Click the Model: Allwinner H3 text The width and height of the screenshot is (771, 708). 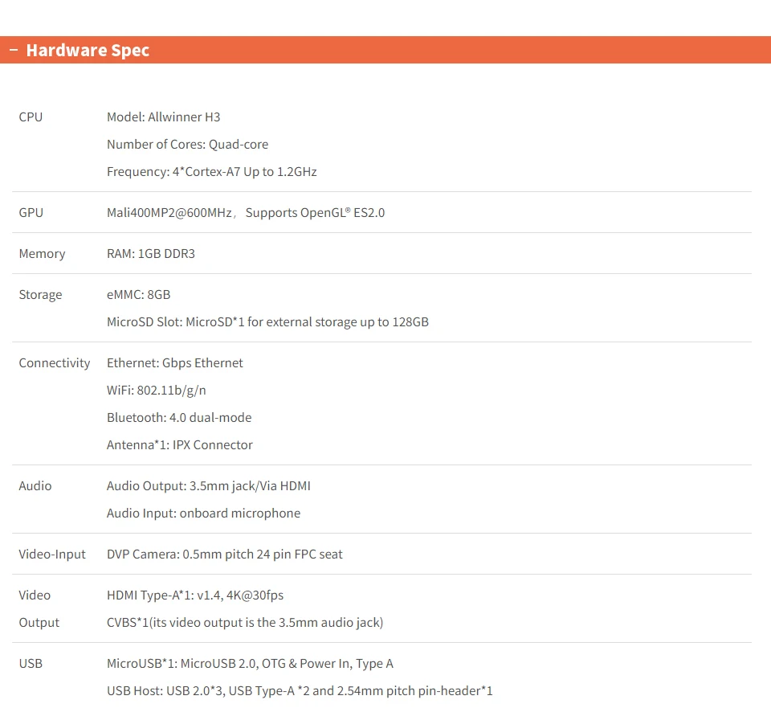(x=163, y=117)
